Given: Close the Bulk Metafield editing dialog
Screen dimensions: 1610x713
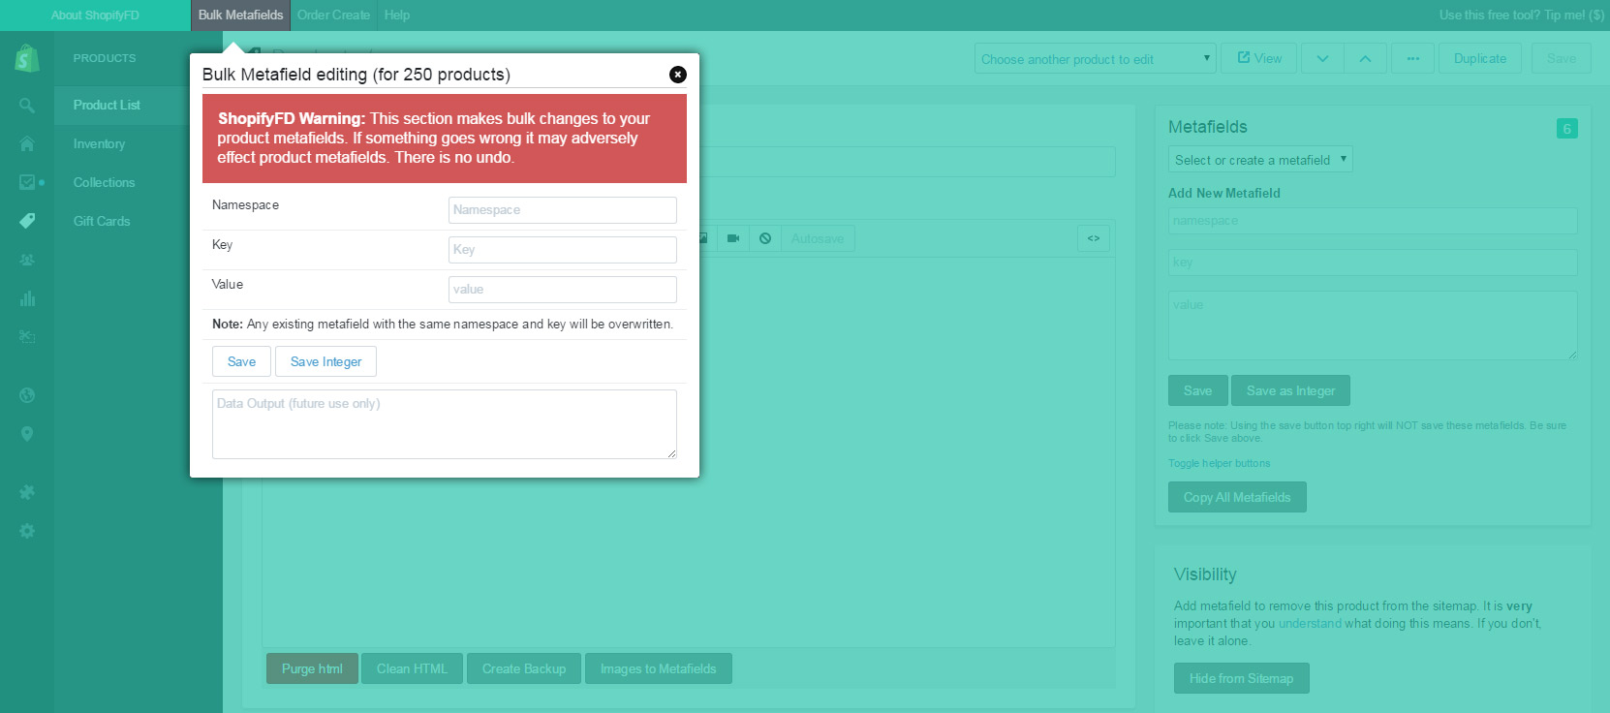Looking at the screenshot, I should click(678, 75).
